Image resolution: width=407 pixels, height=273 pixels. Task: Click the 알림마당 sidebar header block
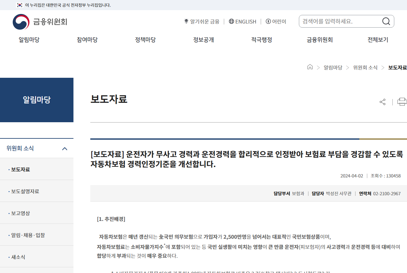pos(37,100)
